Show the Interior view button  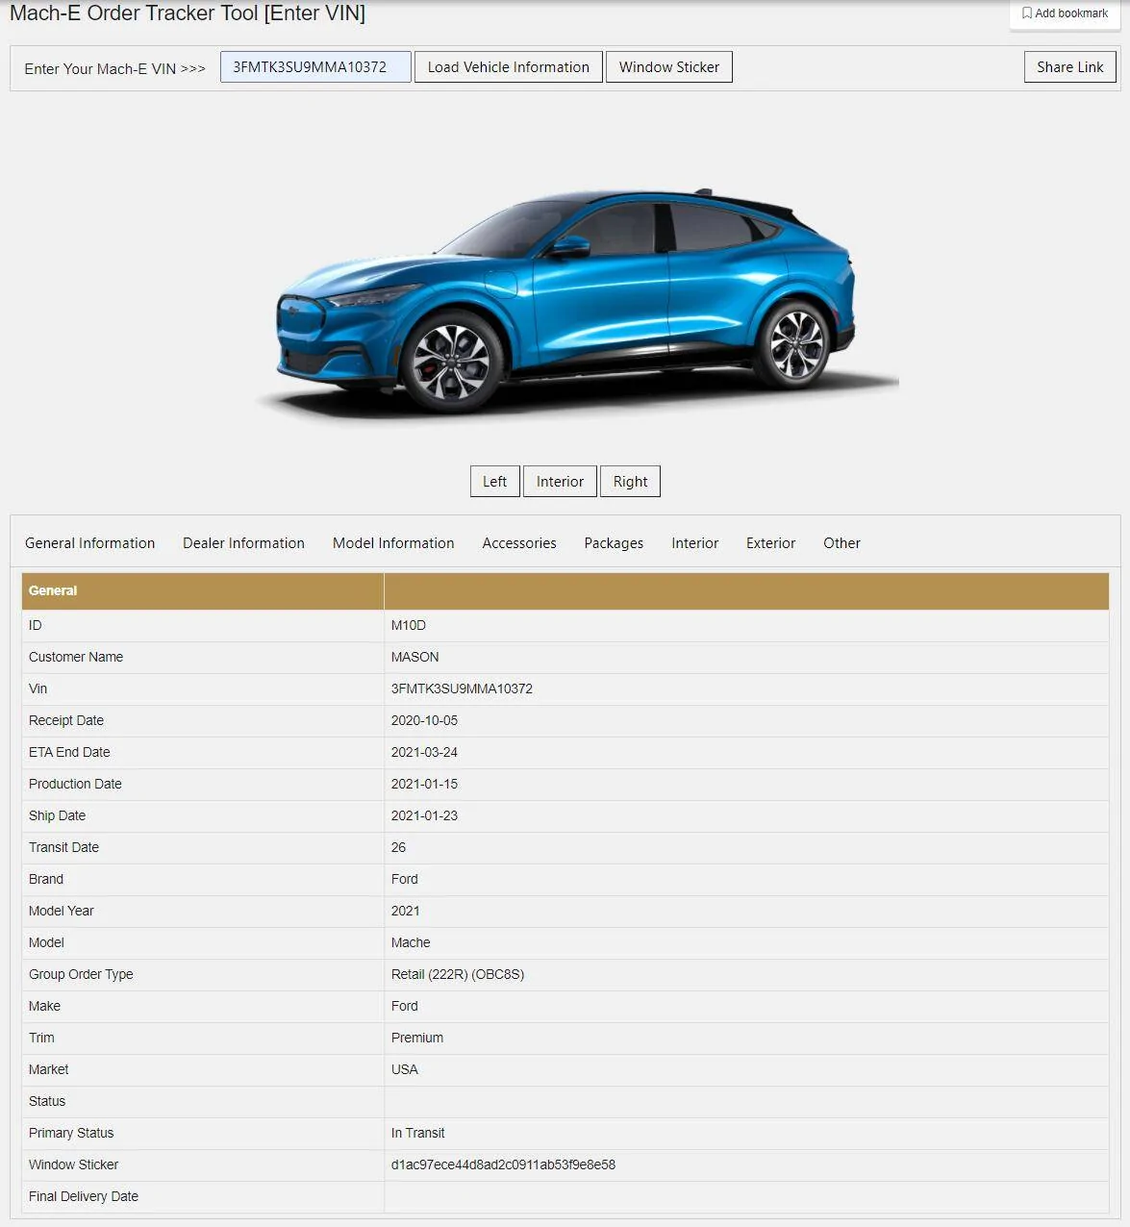(560, 482)
